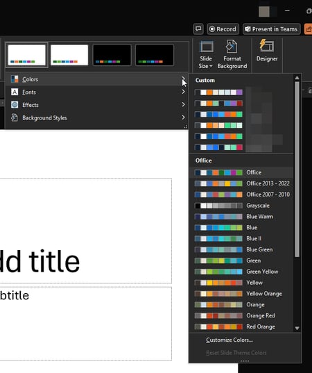Start recording with the Record button
Screen dimensions: 312x373
click(x=223, y=29)
